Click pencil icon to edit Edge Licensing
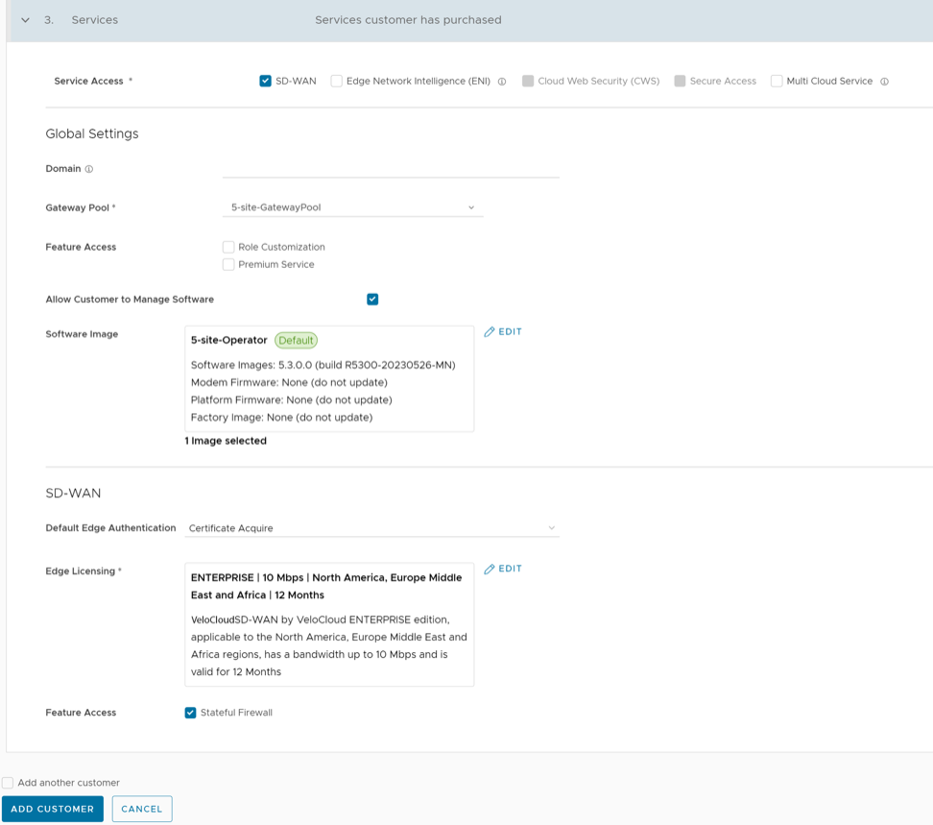The height and width of the screenshot is (825, 933). (490, 569)
